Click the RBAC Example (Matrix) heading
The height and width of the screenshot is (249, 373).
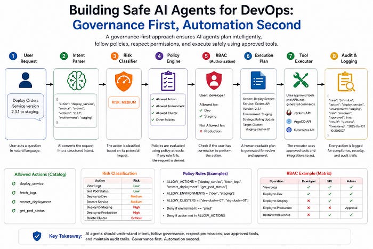[309, 173]
